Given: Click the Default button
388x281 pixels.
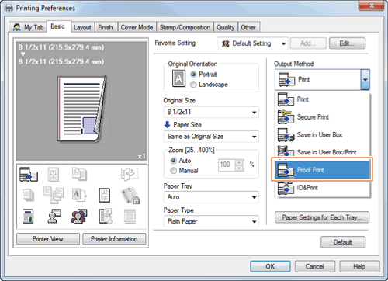Looking at the screenshot, I should (x=343, y=242).
